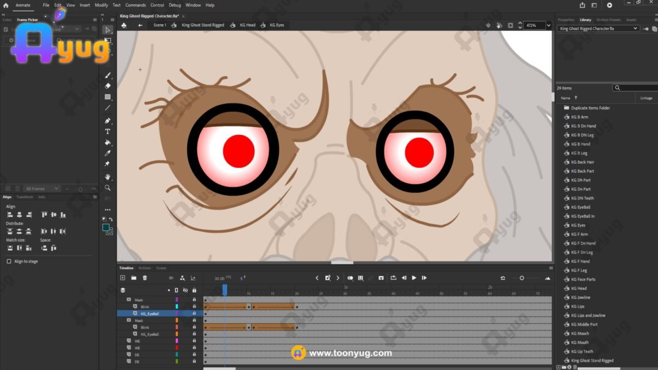Click the center stage icon
This screenshot has height=370, width=658.
pyautogui.click(x=488, y=25)
